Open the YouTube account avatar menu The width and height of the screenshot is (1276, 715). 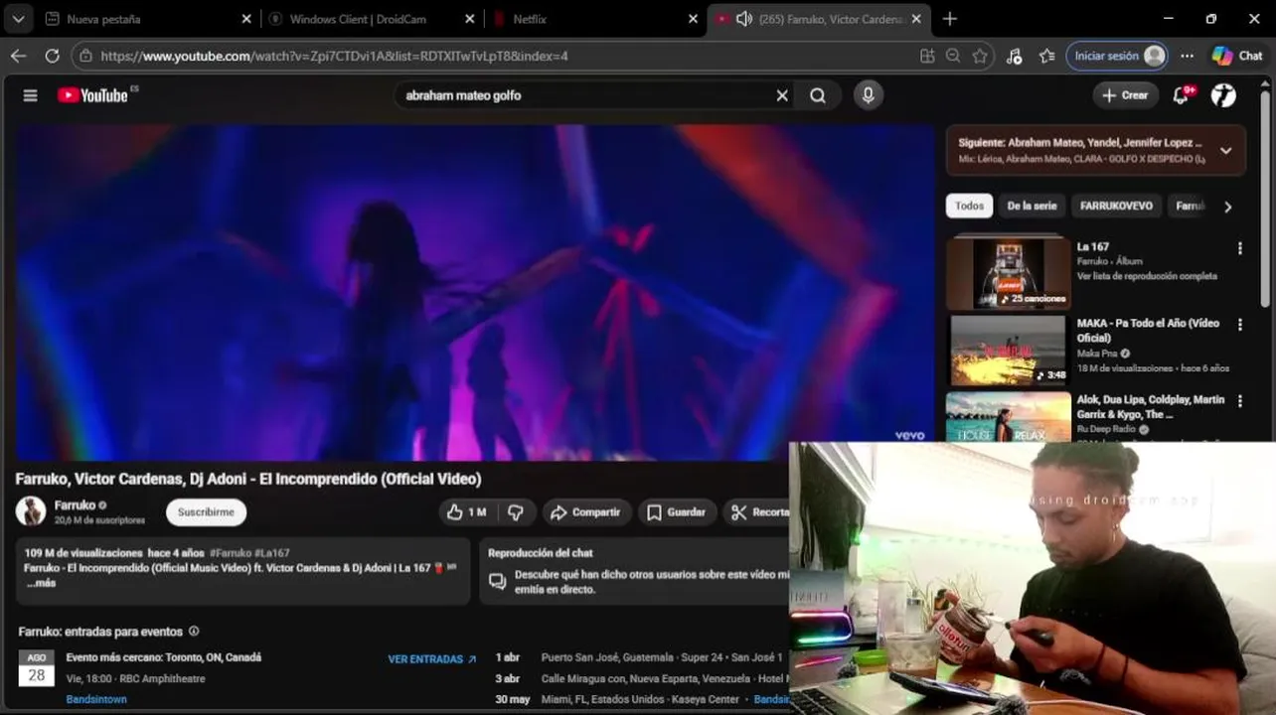(x=1223, y=95)
